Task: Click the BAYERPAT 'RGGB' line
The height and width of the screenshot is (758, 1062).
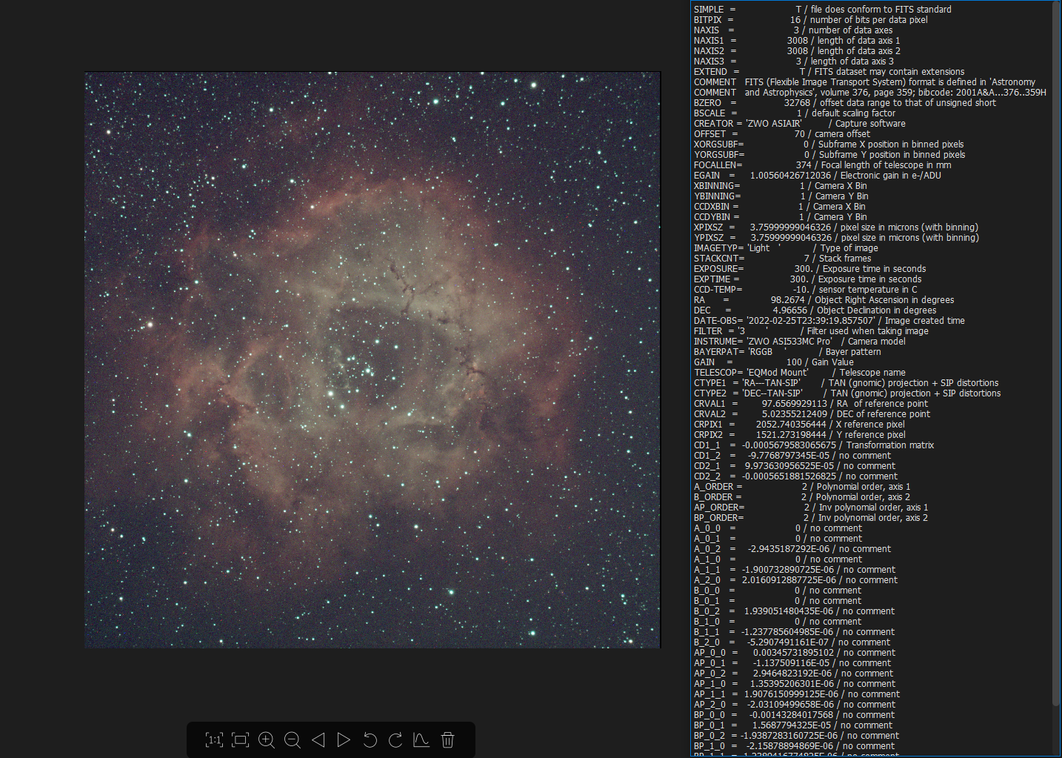Action: (x=787, y=352)
